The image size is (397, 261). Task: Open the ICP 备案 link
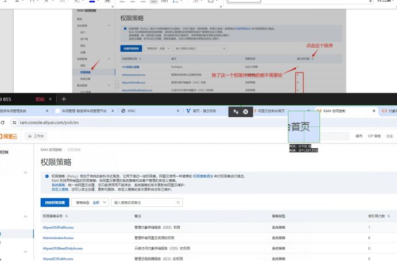[x=374, y=136]
